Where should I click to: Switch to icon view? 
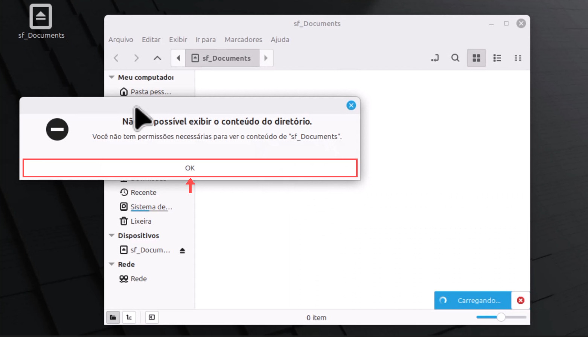(476, 58)
